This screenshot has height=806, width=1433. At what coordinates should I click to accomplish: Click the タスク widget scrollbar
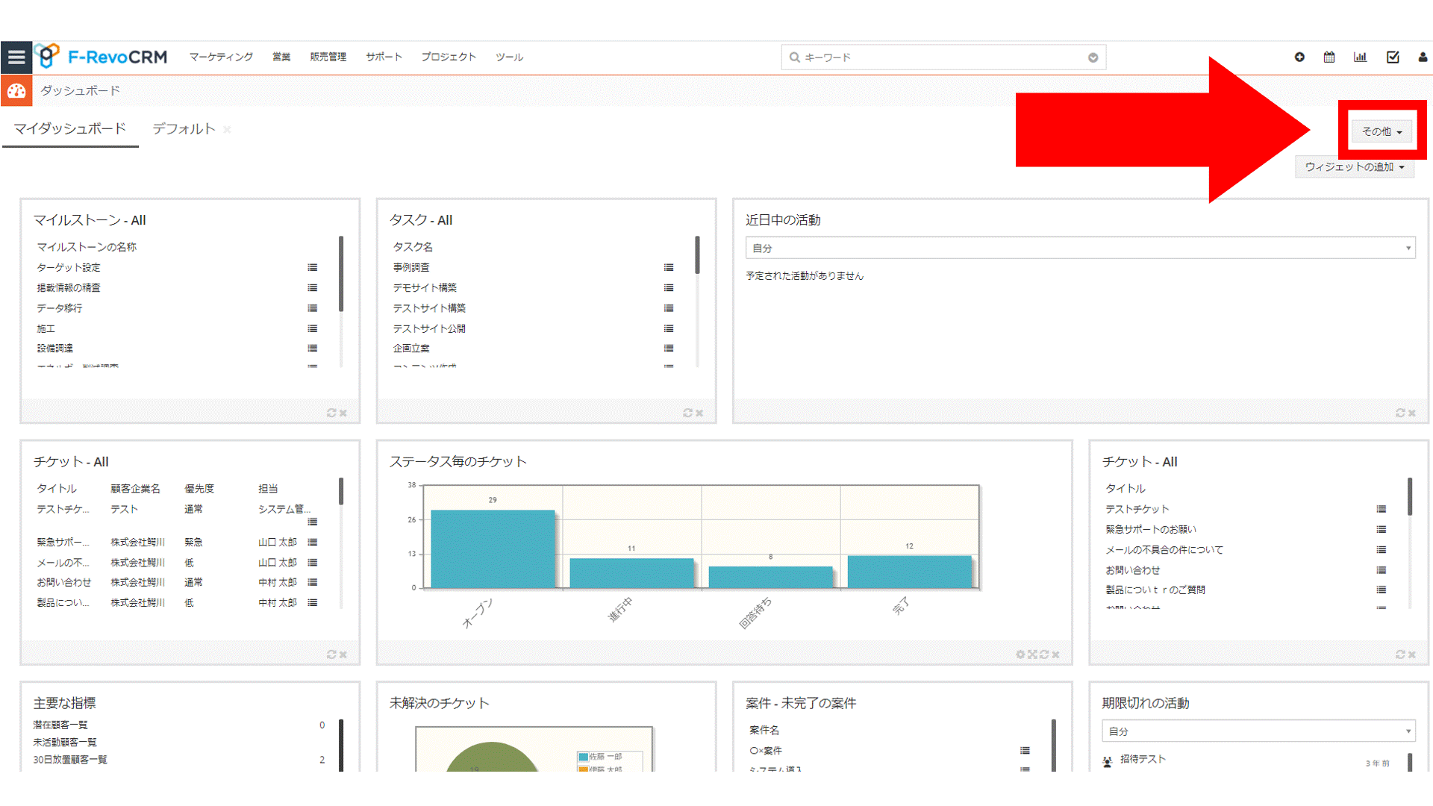pos(697,255)
